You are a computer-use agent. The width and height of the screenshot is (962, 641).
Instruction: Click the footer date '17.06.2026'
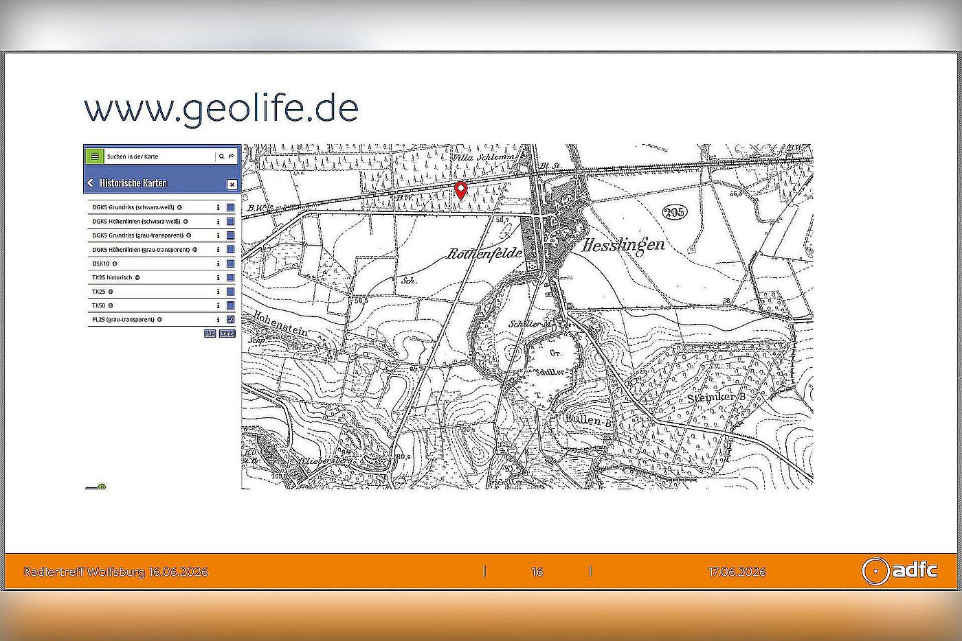click(x=737, y=572)
